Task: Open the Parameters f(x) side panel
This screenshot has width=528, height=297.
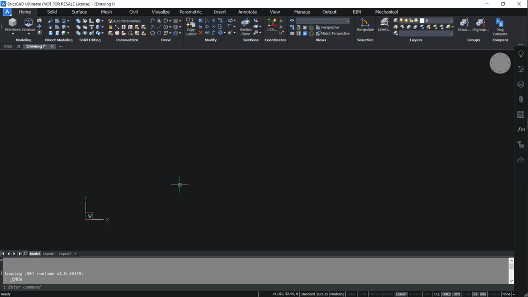Action: pos(521,129)
